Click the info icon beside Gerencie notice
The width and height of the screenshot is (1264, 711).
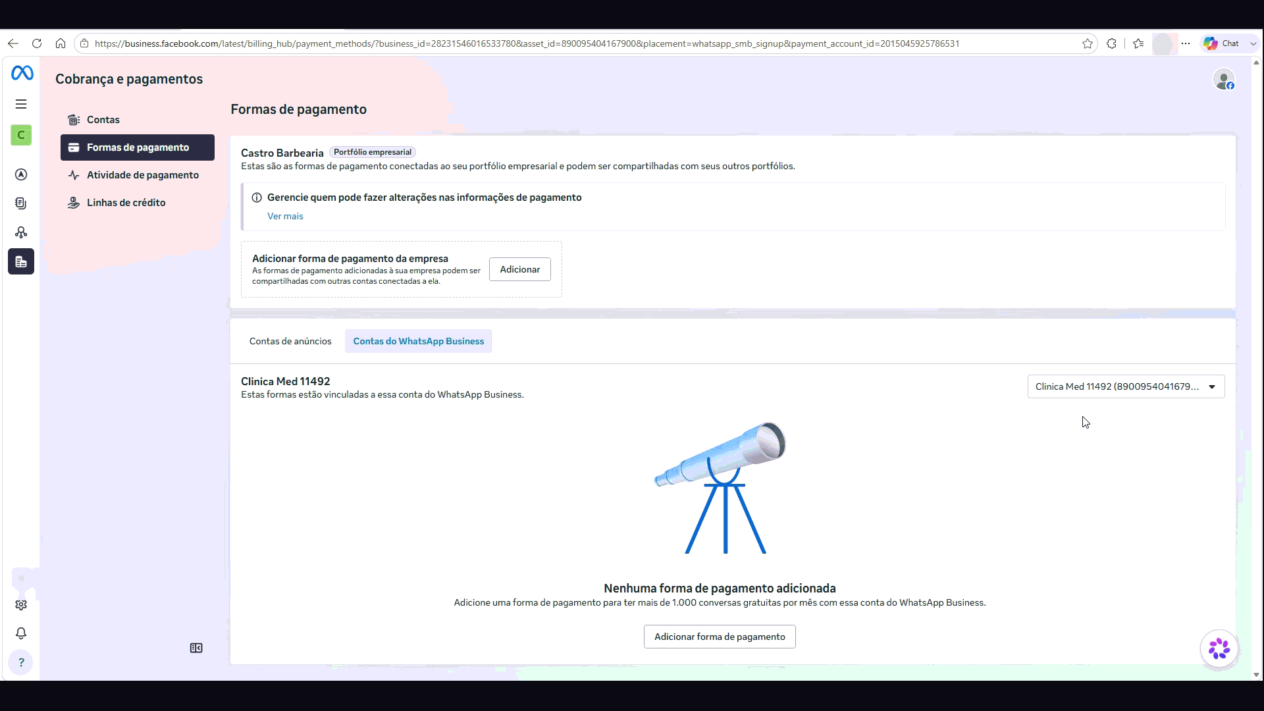(257, 197)
